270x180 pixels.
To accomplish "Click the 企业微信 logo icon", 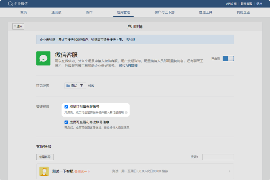I will tap(10, 4).
